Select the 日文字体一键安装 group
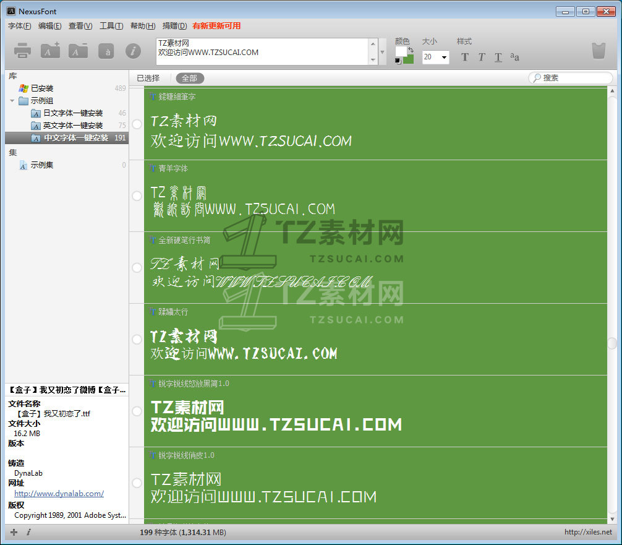Image resolution: width=622 pixels, height=545 pixels. point(73,113)
